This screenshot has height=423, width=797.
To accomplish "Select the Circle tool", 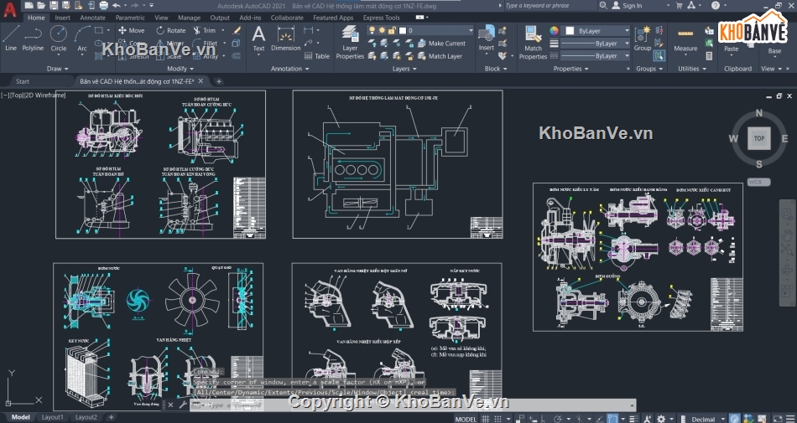I will point(59,38).
